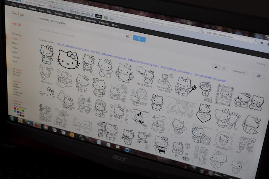Click the hello kitty halloween coloring pages link
The image size is (269, 179).
pyautogui.click(x=108, y=55)
